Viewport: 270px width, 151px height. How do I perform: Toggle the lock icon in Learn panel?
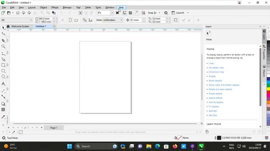pyautogui.click(x=207, y=131)
